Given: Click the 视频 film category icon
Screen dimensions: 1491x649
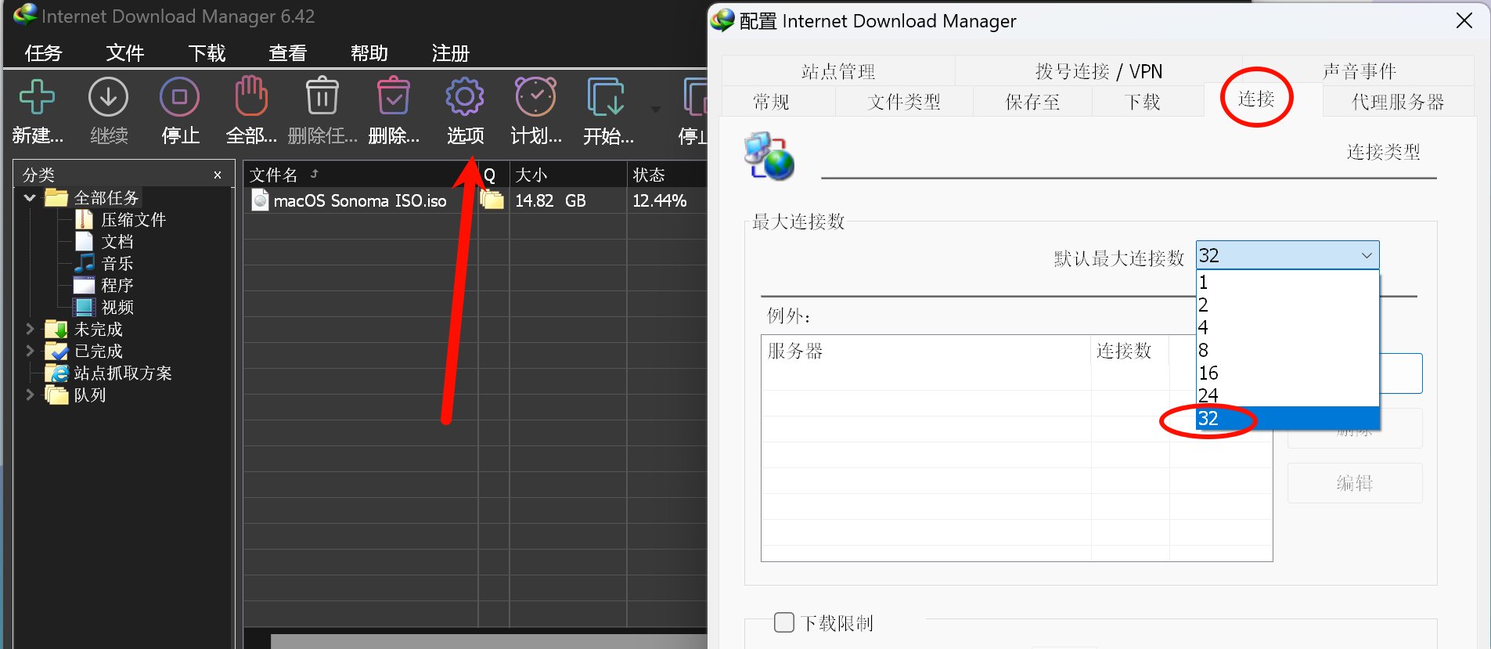Looking at the screenshot, I should tap(84, 307).
